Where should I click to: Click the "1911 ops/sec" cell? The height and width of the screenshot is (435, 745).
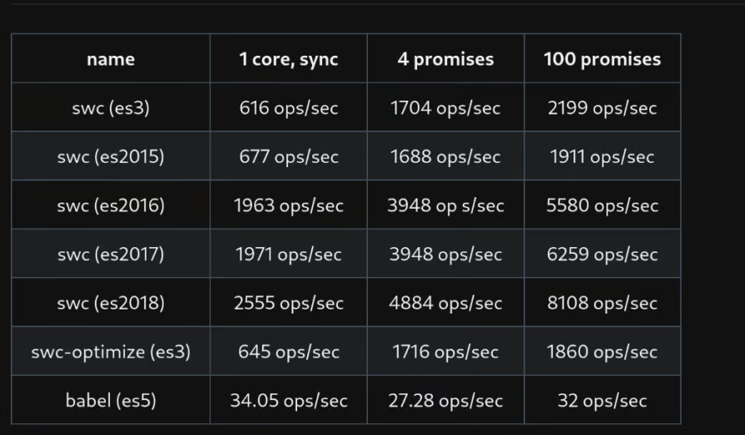(602, 156)
